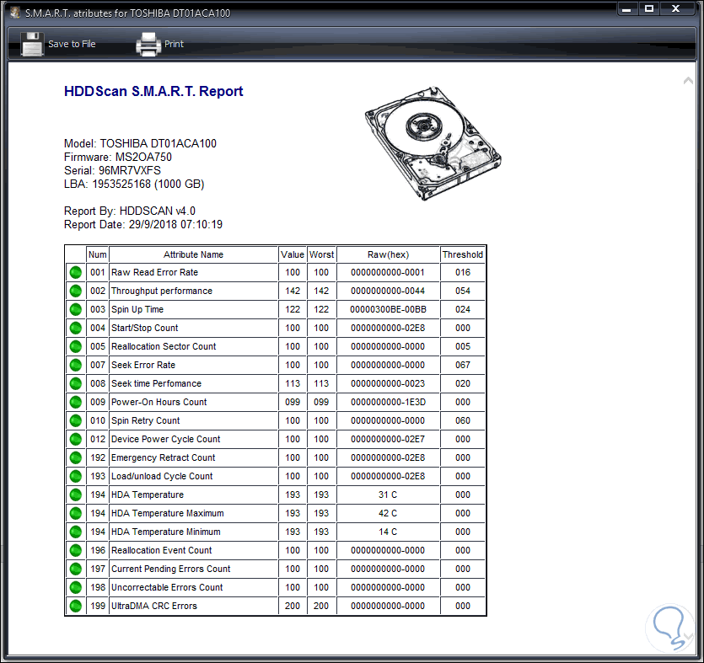Close the S.M.A.R.T. attributes window
Screen dimensions: 704x663
pos(675,8)
